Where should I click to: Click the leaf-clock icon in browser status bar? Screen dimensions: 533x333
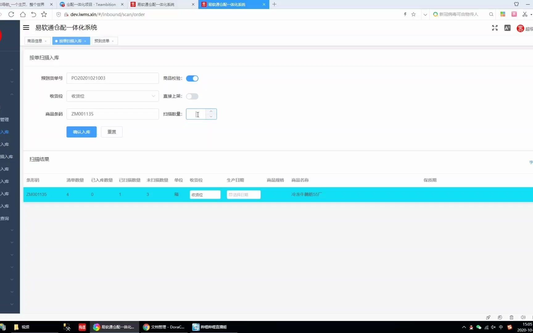click(x=500, y=317)
